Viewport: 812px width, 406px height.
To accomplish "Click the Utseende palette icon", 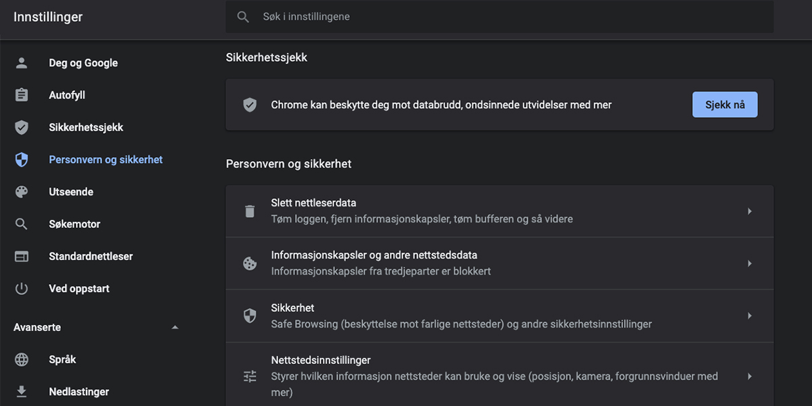I will [x=22, y=192].
